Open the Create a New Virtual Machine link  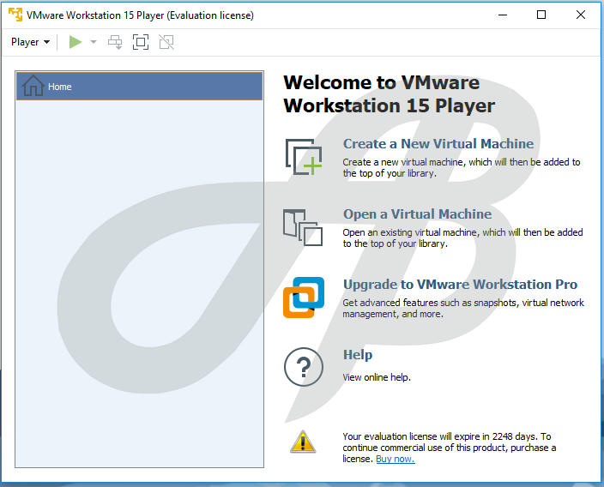click(x=438, y=143)
